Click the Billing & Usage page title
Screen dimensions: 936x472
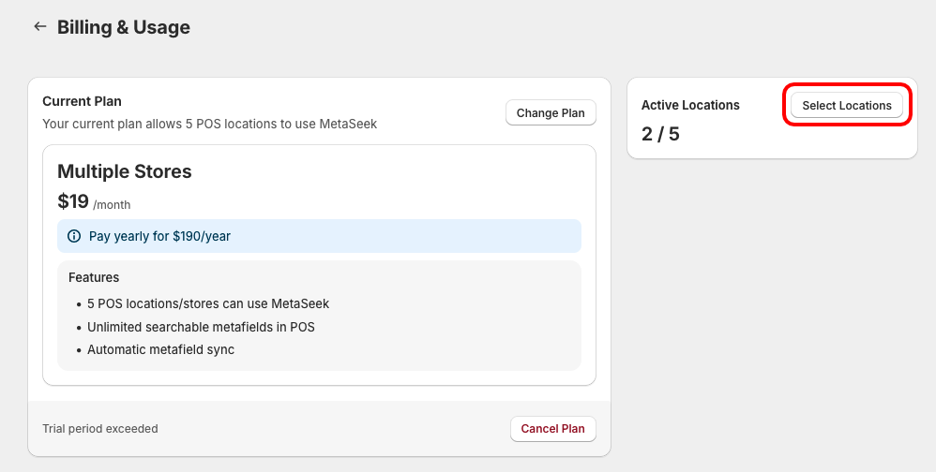pos(124,27)
